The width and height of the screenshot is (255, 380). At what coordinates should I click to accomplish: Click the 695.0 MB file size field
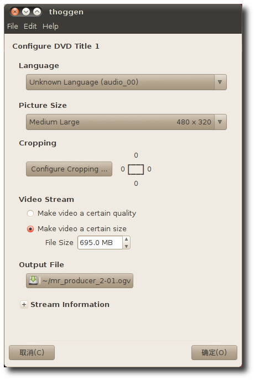point(100,243)
